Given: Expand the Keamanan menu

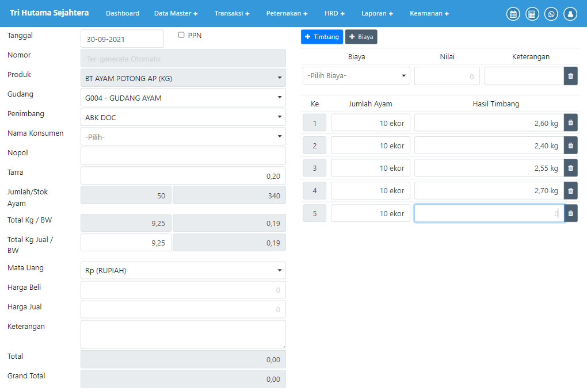Looking at the screenshot, I should (x=429, y=13).
